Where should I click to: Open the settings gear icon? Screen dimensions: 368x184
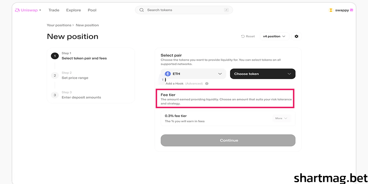click(x=297, y=36)
